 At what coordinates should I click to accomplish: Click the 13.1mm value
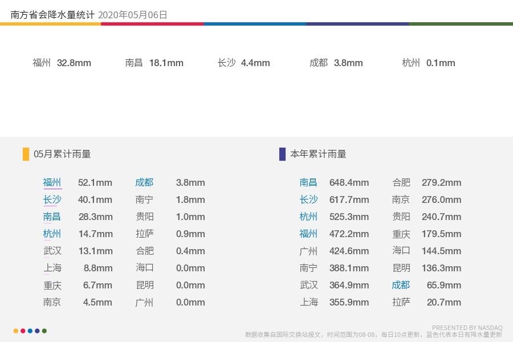pyautogui.click(x=96, y=251)
